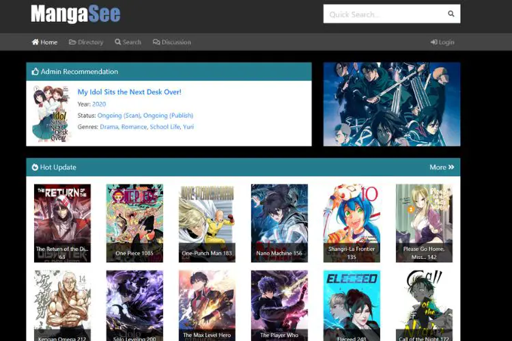Open the Home menu item
This screenshot has width=512, height=341.
tap(44, 42)
